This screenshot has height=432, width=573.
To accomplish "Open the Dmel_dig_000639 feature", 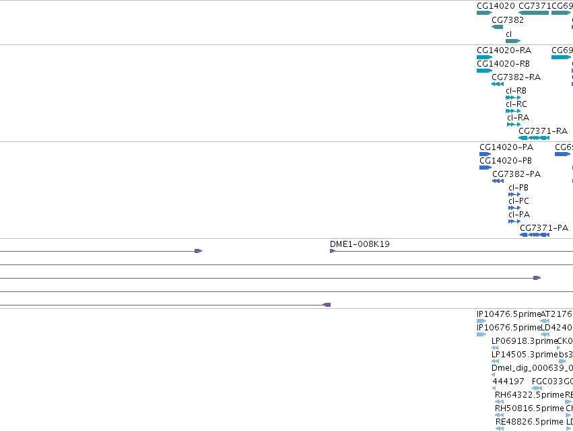I will (494, 375).
